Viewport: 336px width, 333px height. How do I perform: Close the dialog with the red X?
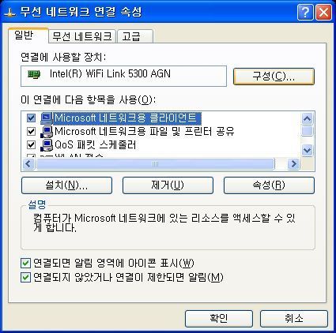[x=323, y=12]
